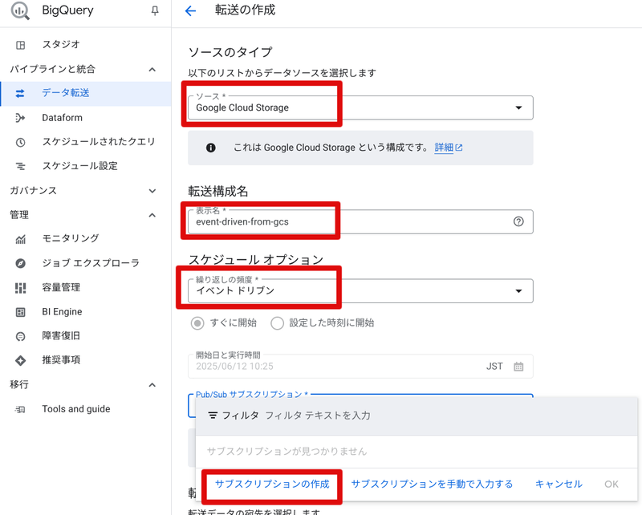
Task: Open the 詳細 link
Action: point(449,148)
